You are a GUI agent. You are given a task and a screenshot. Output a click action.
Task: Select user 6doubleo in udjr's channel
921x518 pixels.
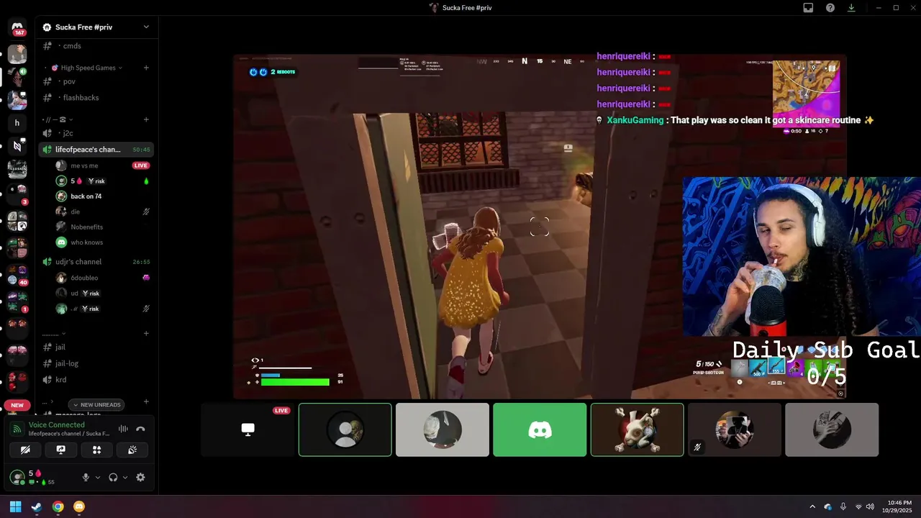tap(84, 278)
